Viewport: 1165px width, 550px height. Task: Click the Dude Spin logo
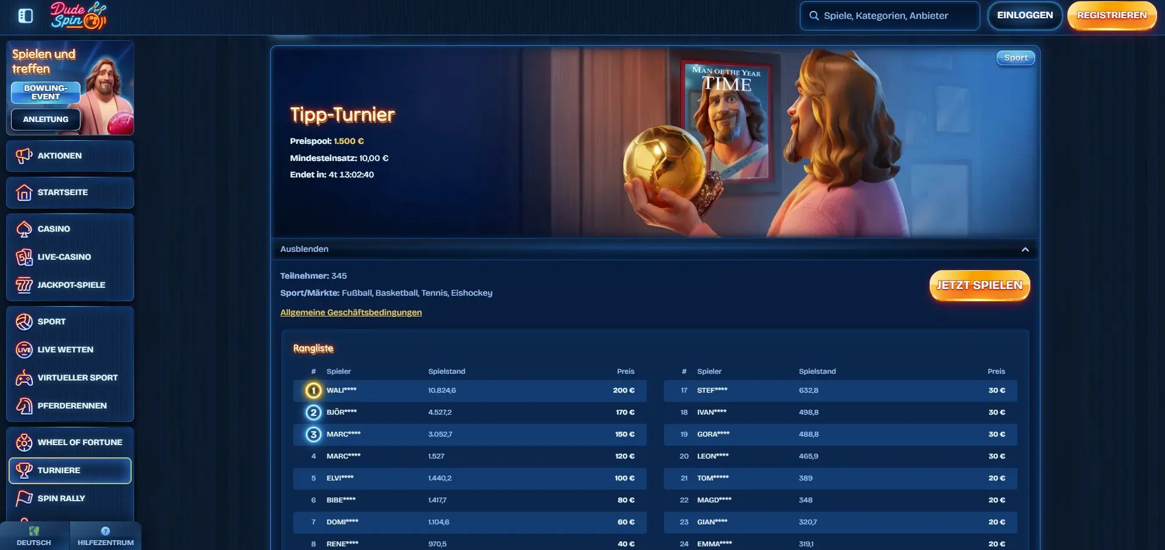click(78, 16)
